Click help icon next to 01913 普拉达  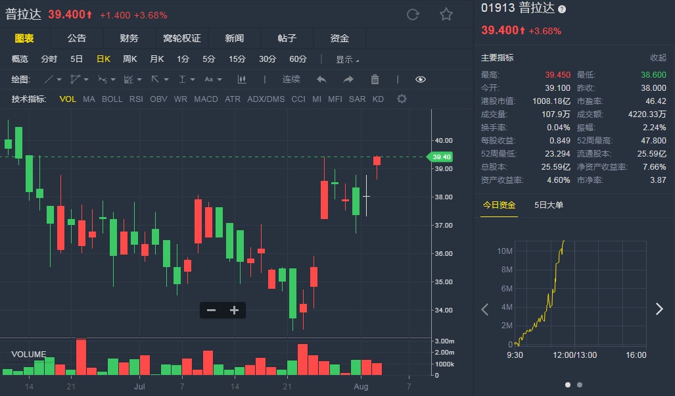point(562,9)
